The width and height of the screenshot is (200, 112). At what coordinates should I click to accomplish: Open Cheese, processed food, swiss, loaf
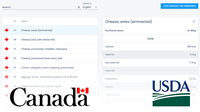click(x=42, y=58)
